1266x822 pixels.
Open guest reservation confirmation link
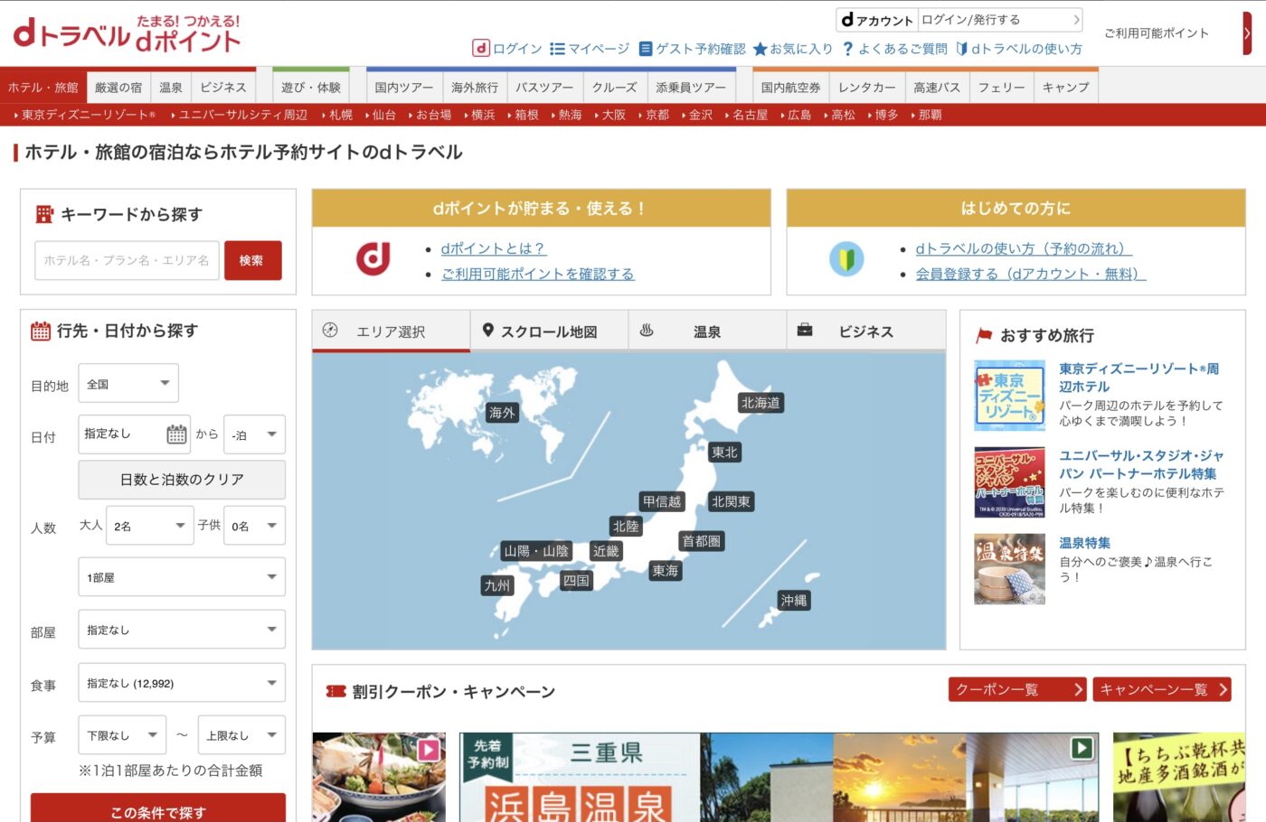pos(692,49)
